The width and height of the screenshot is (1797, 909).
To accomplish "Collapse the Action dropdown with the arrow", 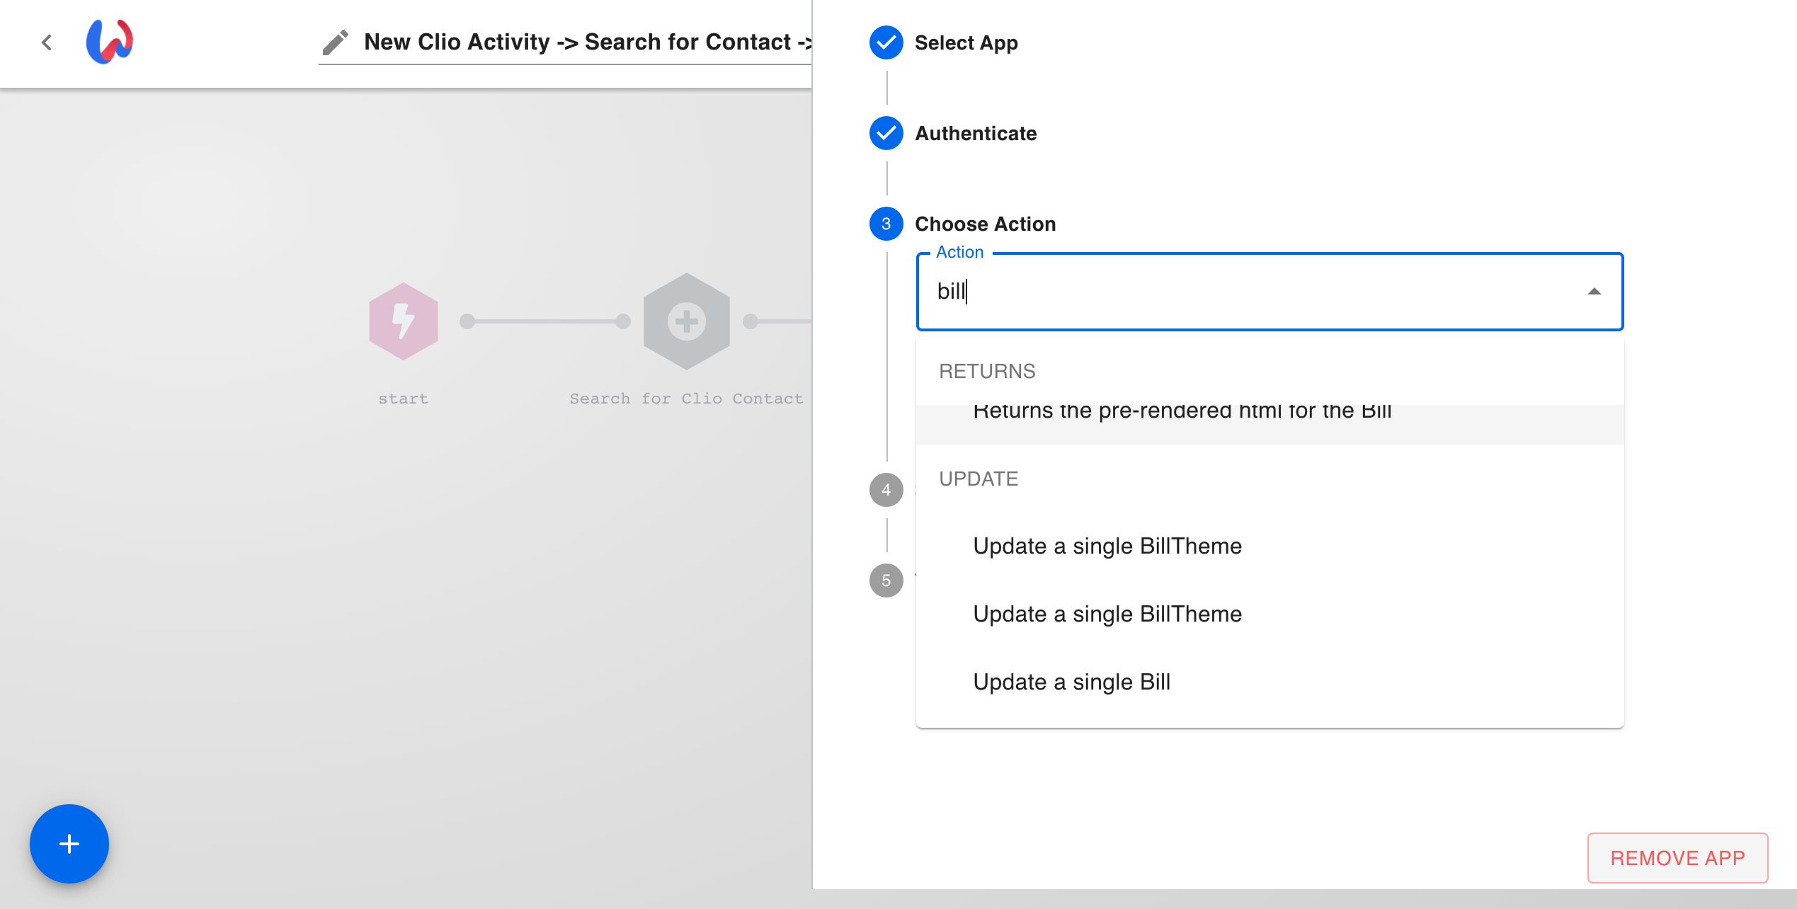I will pos(1594,292).
